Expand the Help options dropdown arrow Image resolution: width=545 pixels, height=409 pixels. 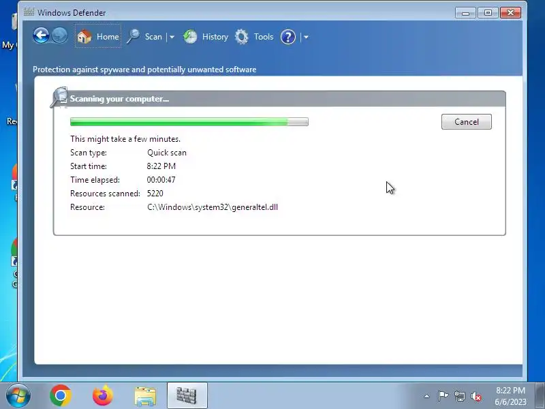point(306,37)
